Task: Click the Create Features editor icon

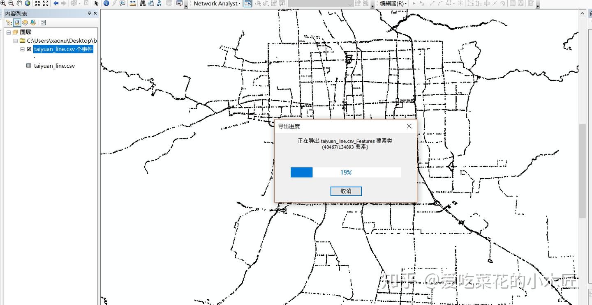Action: pos(530,3)
